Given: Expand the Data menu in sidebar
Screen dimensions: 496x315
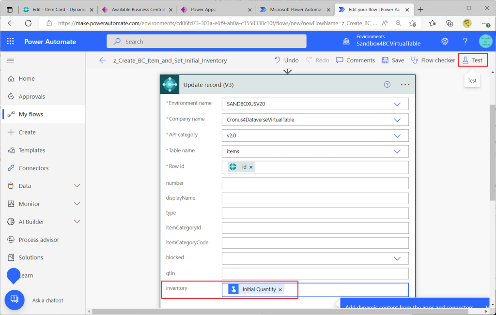Looking at the screenshot, I should click(77, 186).
